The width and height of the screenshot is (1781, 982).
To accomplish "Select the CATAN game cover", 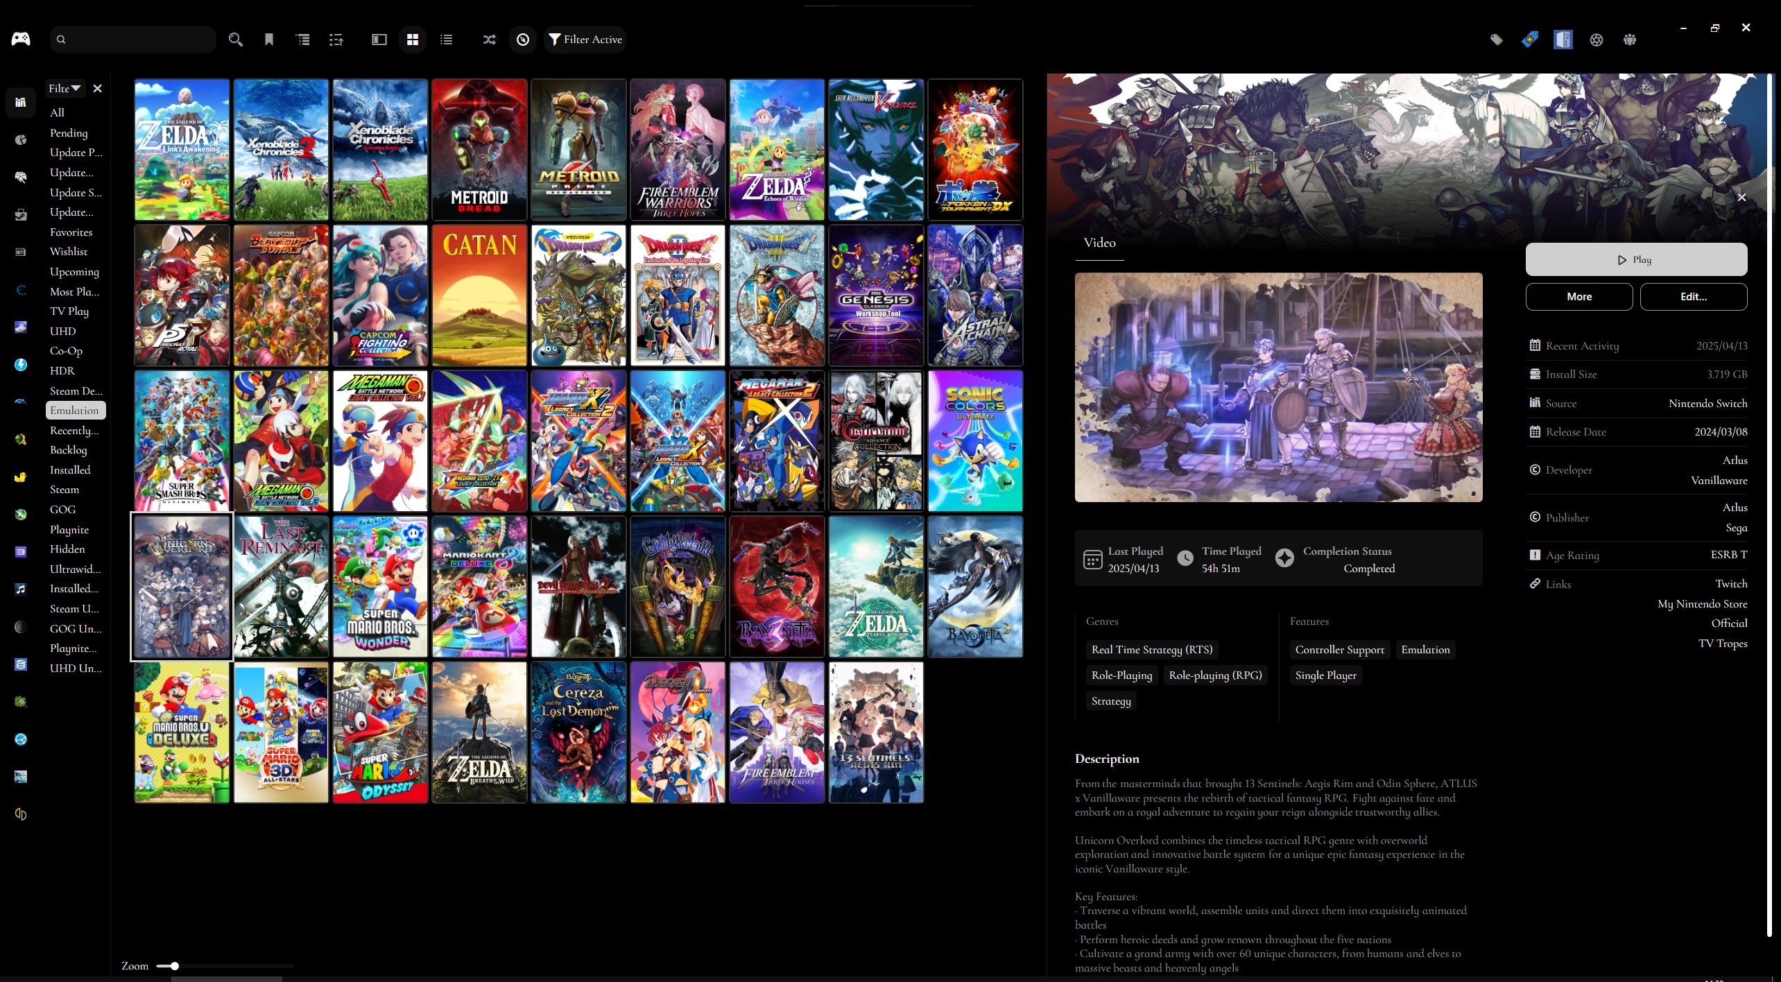I will pos(479,295).
